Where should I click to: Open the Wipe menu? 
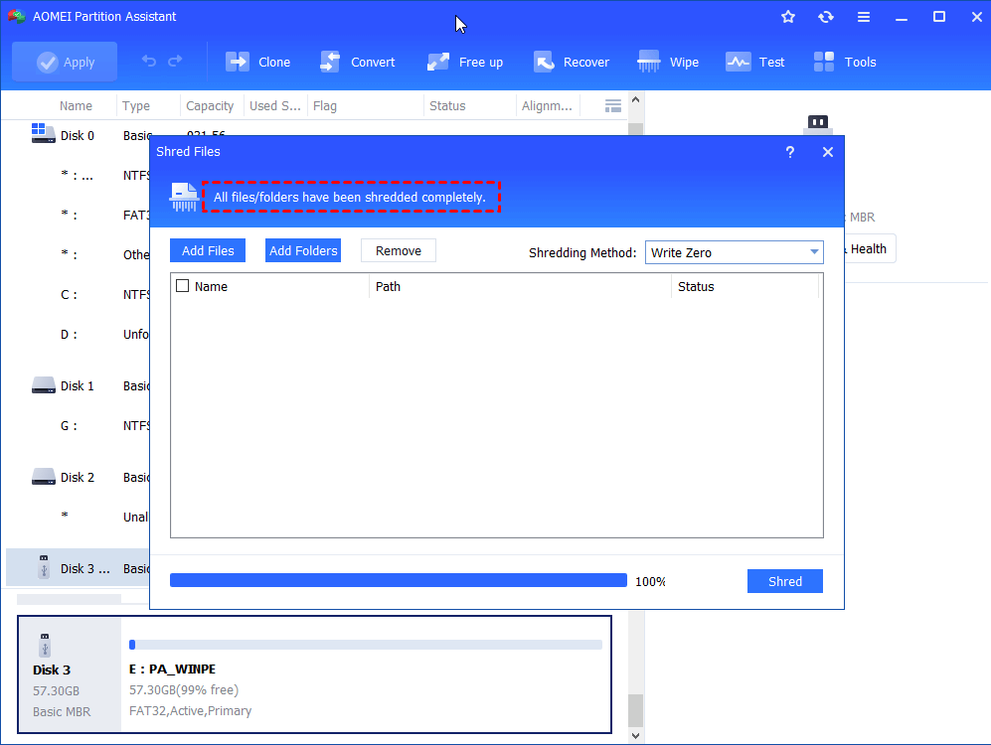pos(668,62)
